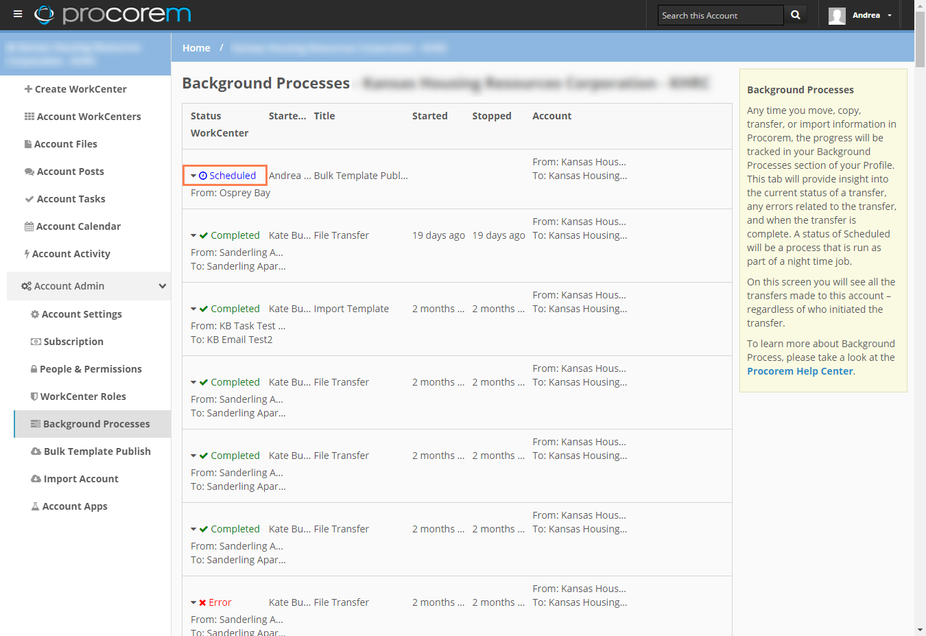Click the Started column header
Screen dimensions: 926x636
pyautogui.click(x=430, y=116)
